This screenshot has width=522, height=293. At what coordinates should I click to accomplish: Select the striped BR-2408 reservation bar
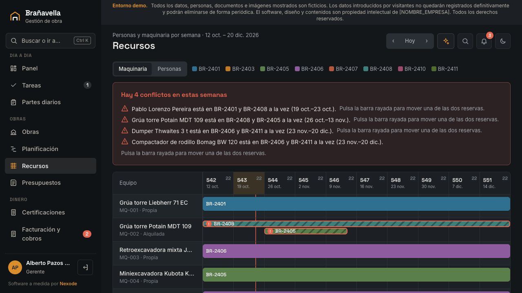point(356,224)
